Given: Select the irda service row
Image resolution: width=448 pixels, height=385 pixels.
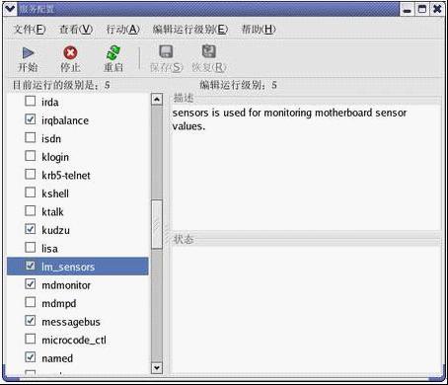Looking at the screenshot, I should [78, 102].
